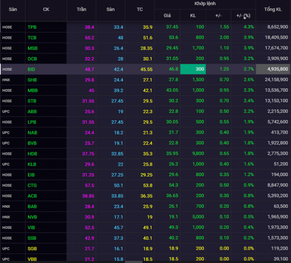Click MSB ceiling price 30.3

click(x=90, y=48)
